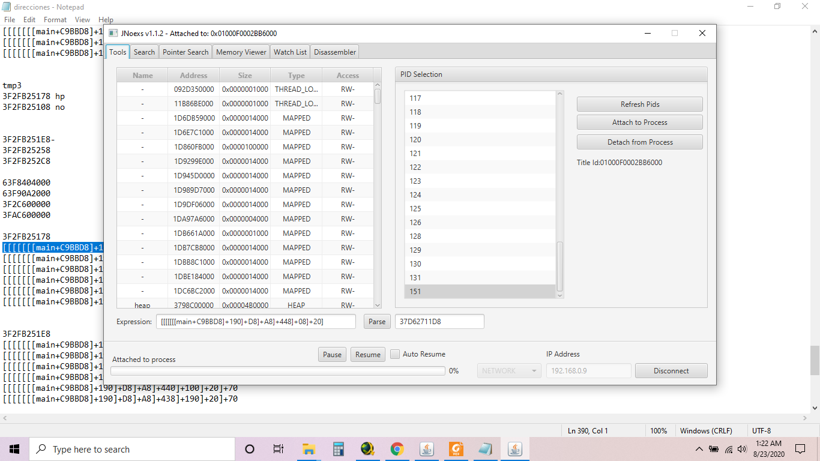This screenshot has height=461, width=820.
Task: Select PID 151 in the list
Action: 480,292
